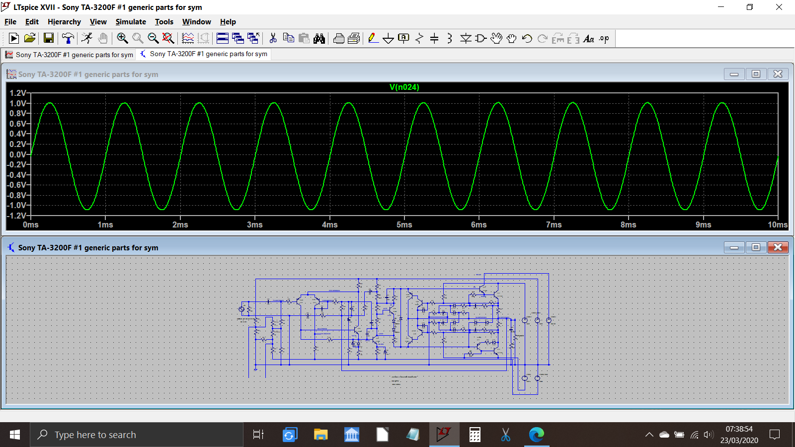The image size is (795, 447).
Task: Open the volume speaker icon
Action: pos(709,435)
